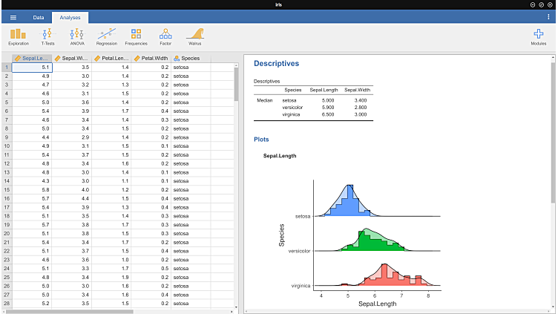Select the Sepal.Length column header

(32, 58)
